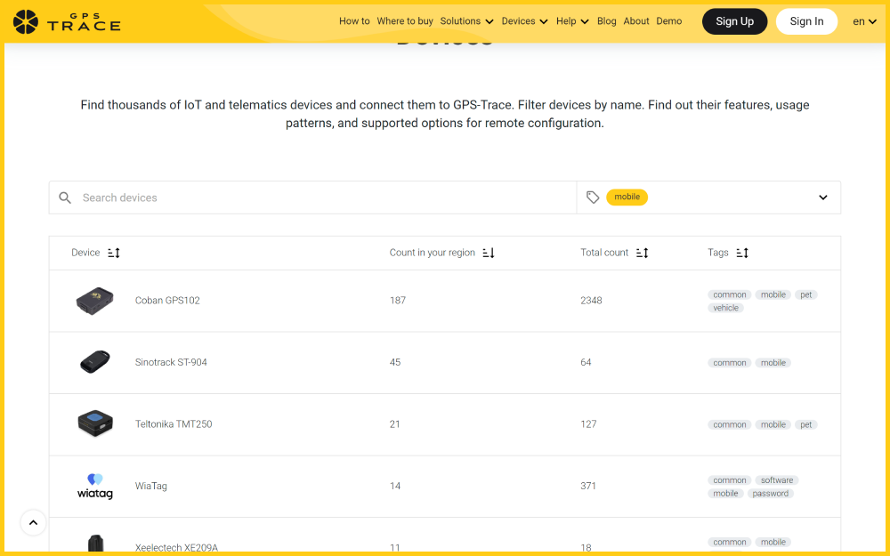Viewport: 890px width, 556px height.
Task: Open the Solutions dropdown menu
Action: (x=466, y=21)
